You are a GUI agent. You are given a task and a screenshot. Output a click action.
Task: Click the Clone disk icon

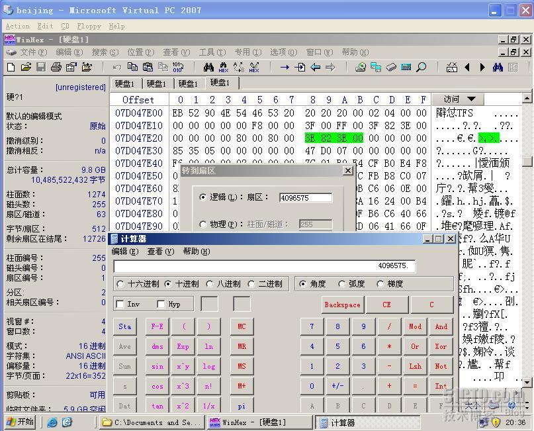(376, 67)
